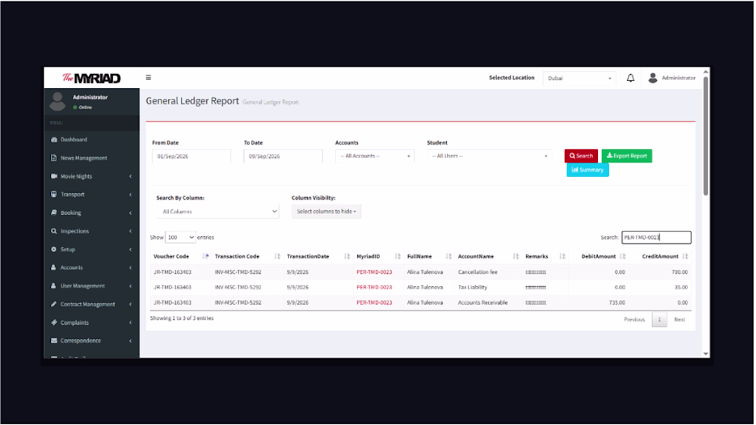Sort by Voucher Code column arrows
The height and width of the screenshot is (425, 756).
(206, 256)
